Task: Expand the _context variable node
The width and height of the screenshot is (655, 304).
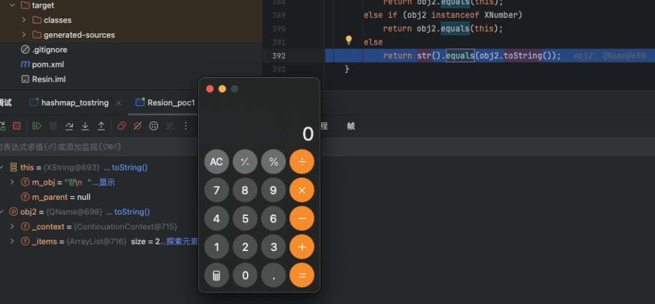Action: tap(12, 227)
